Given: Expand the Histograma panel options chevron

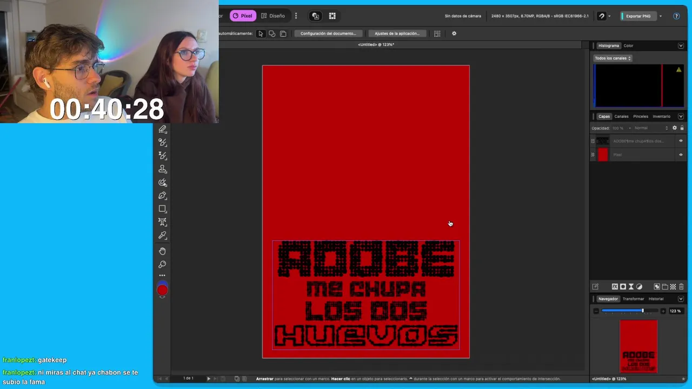Looking at the screenshot, I should [x=681, y=46].
